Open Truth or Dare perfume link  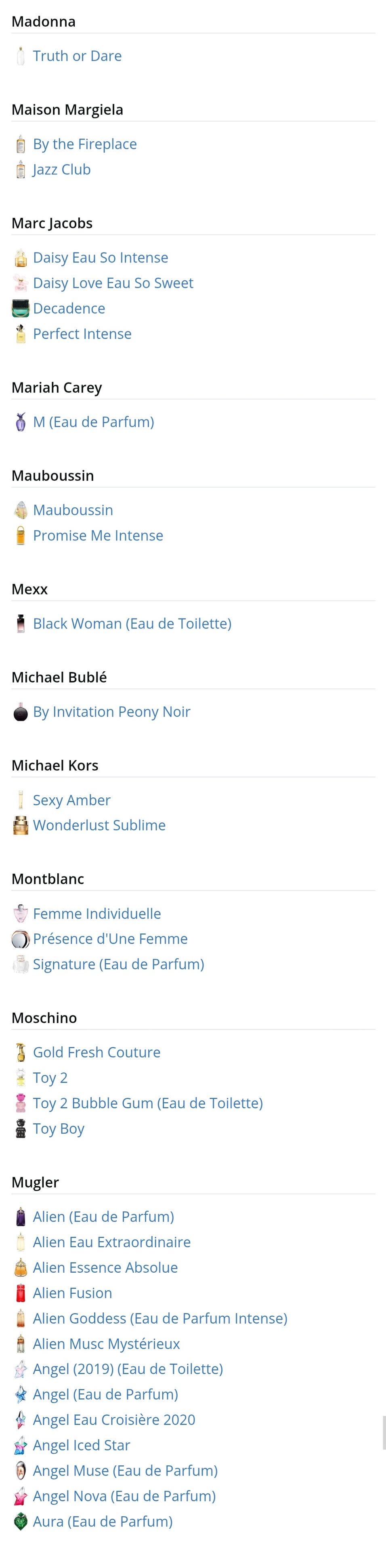(x=77, y=56)
